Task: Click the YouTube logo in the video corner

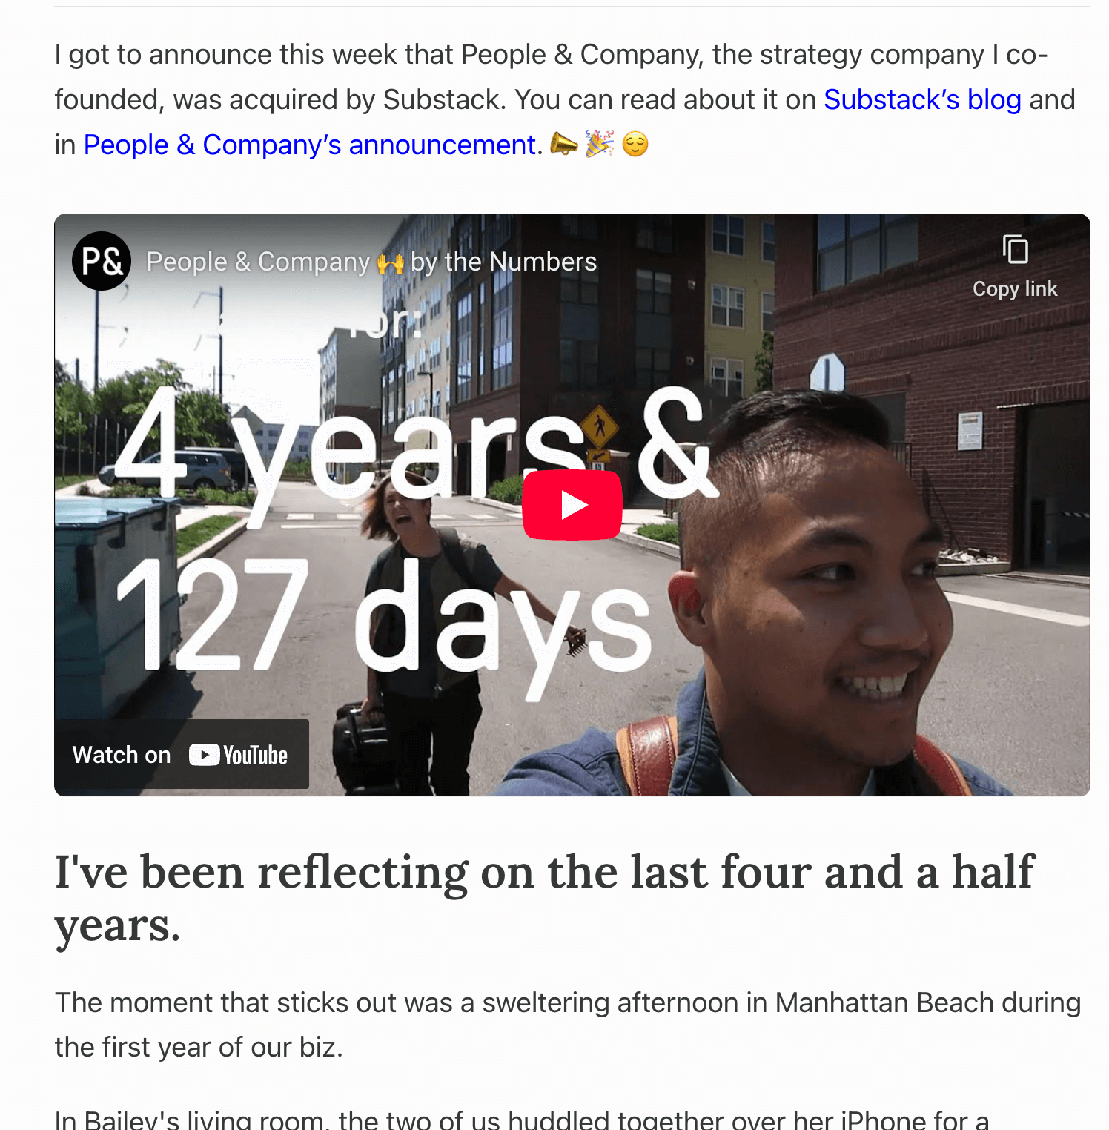Action: [238, 755]
